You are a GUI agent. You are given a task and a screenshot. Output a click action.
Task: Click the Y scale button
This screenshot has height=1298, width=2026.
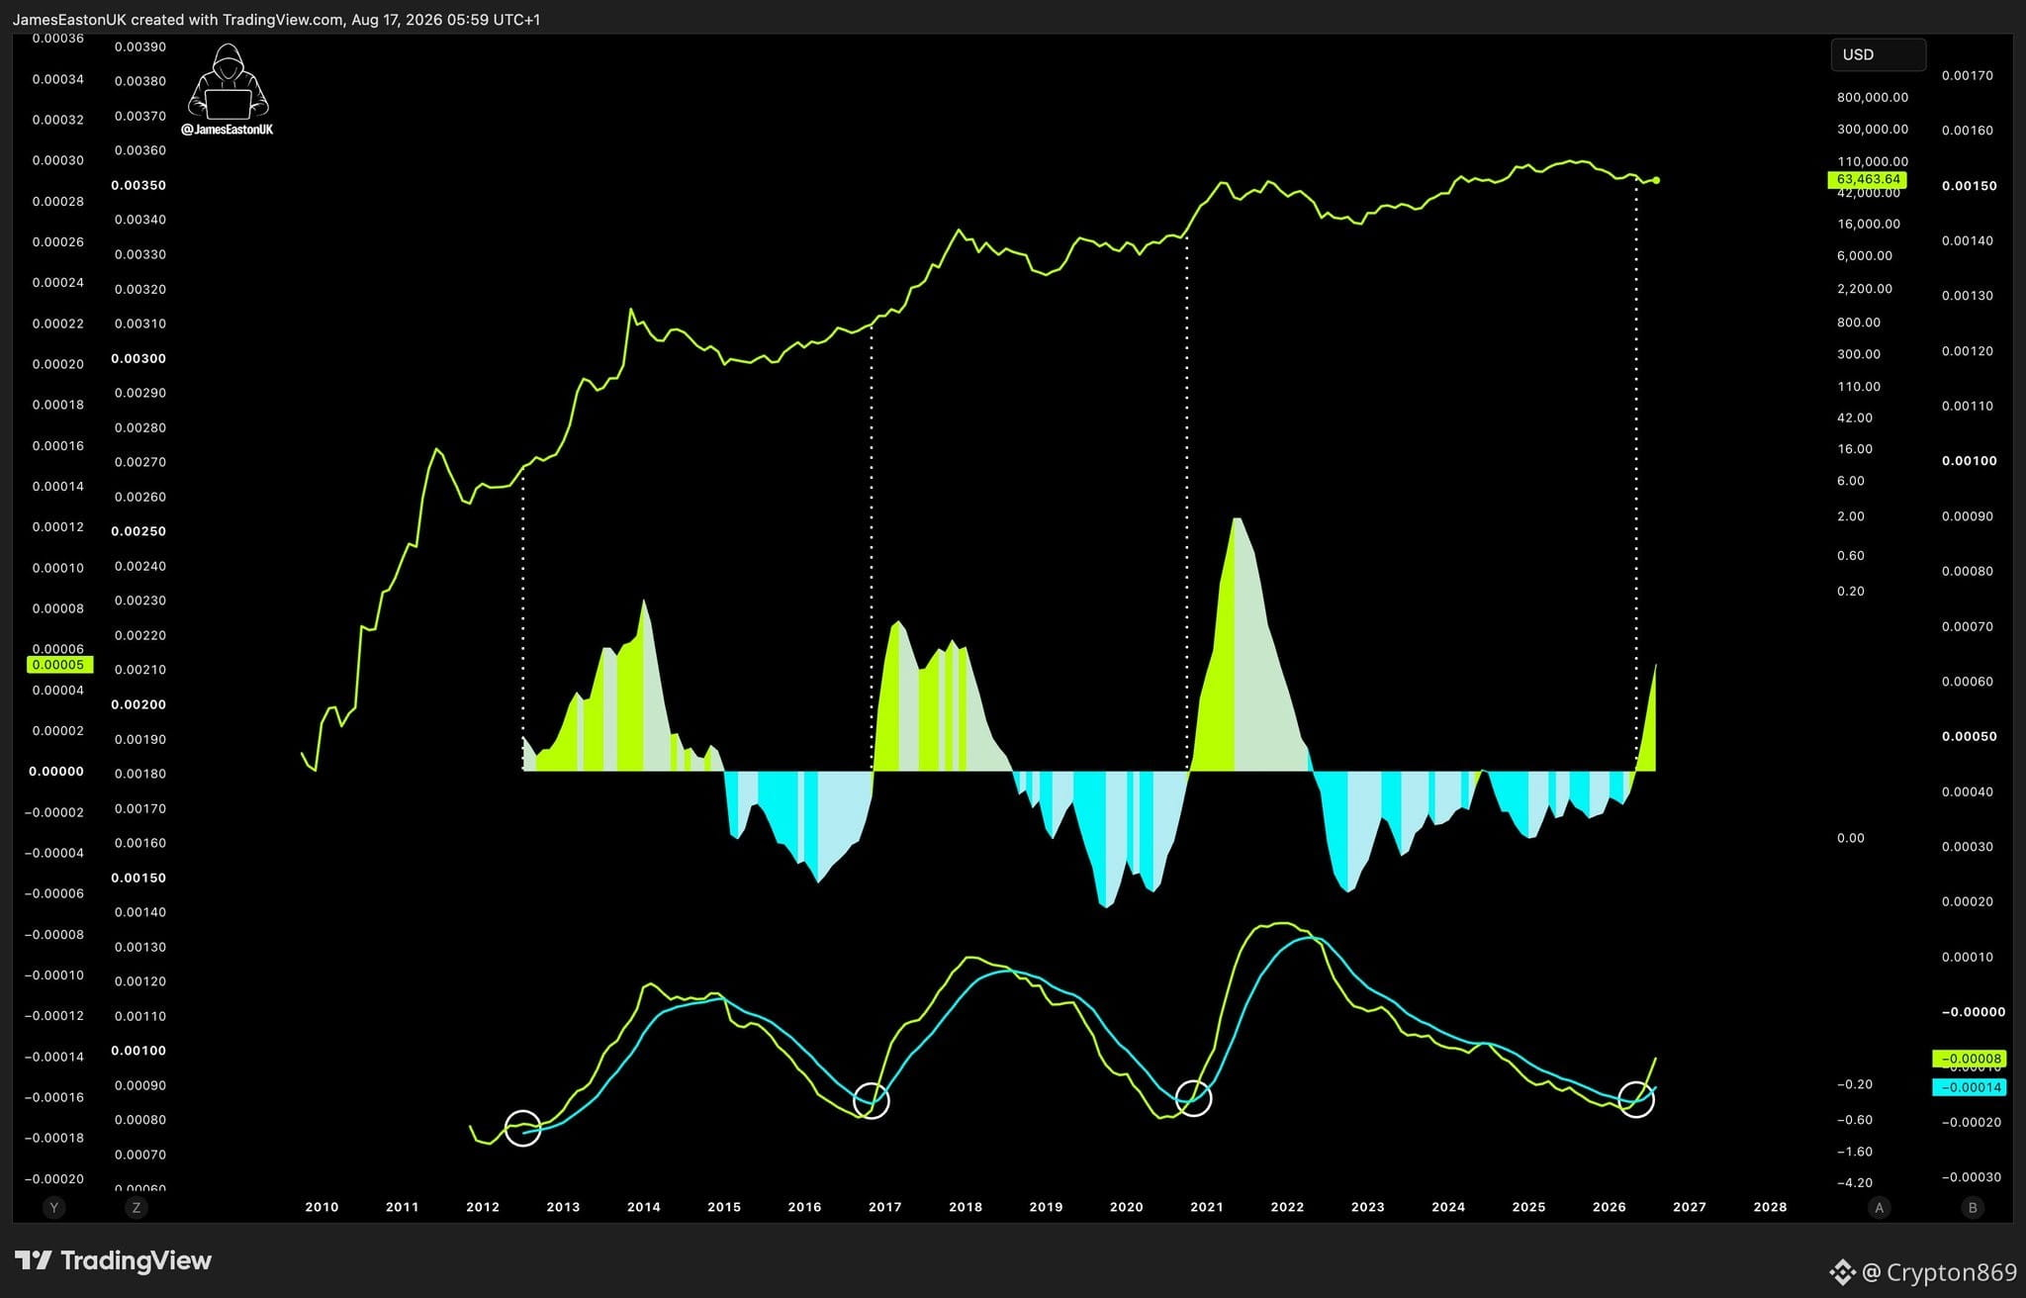coord(54,1207)
